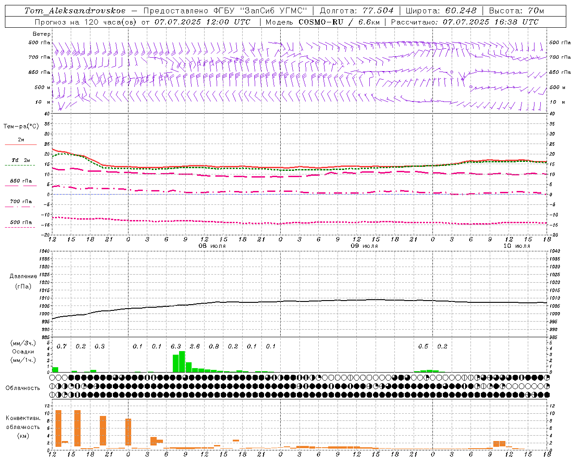Click the model name COSMO-RU / 6.6км

coord(340,22)
